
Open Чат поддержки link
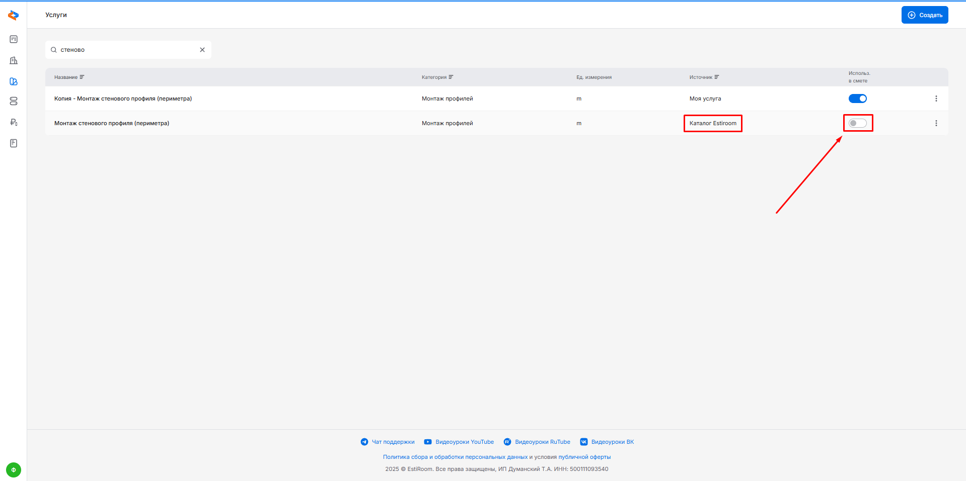393,442
